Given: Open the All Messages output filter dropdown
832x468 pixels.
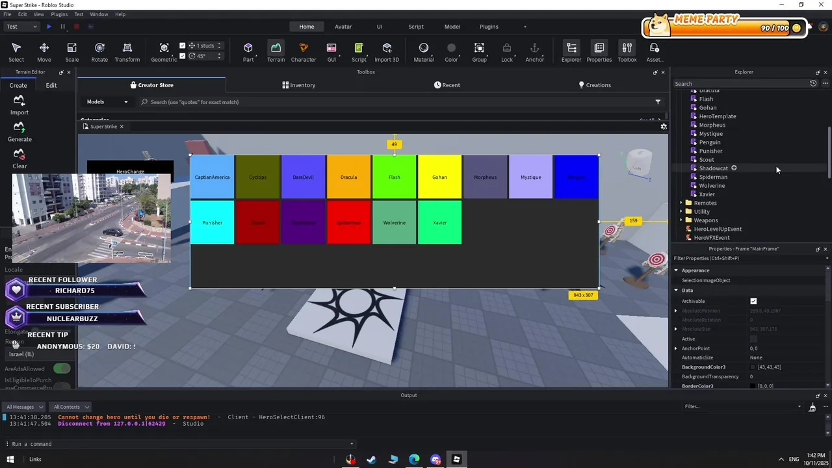Looking at the screenshot, I should [24, 407].
